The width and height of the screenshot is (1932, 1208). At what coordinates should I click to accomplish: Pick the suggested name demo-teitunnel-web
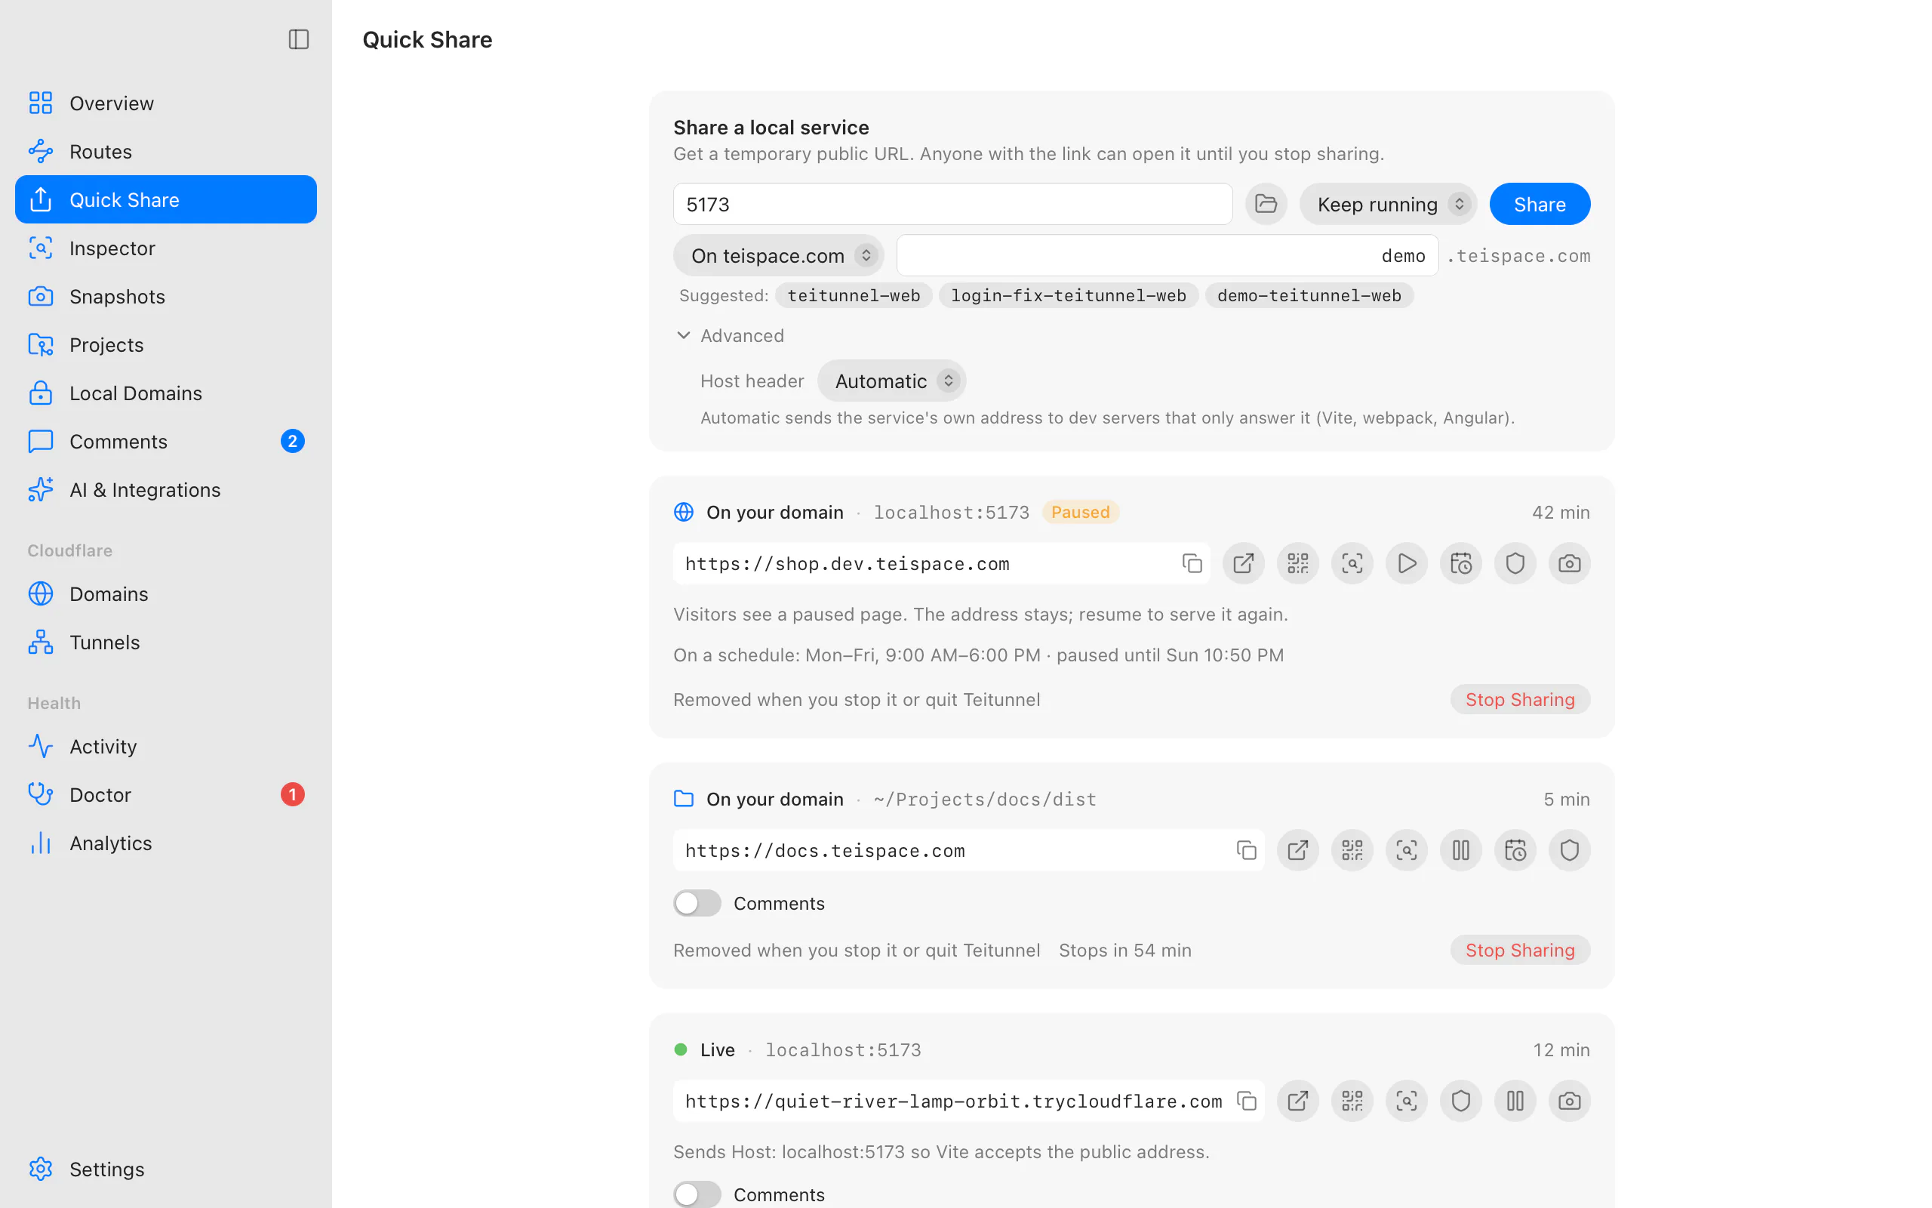coord(1309,296)
